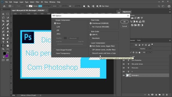This screenshot has width=172, height=97.
Task: Open the Filter menu
Action: tap(37, 2)
